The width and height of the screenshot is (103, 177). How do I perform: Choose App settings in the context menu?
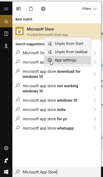(68, 60)
